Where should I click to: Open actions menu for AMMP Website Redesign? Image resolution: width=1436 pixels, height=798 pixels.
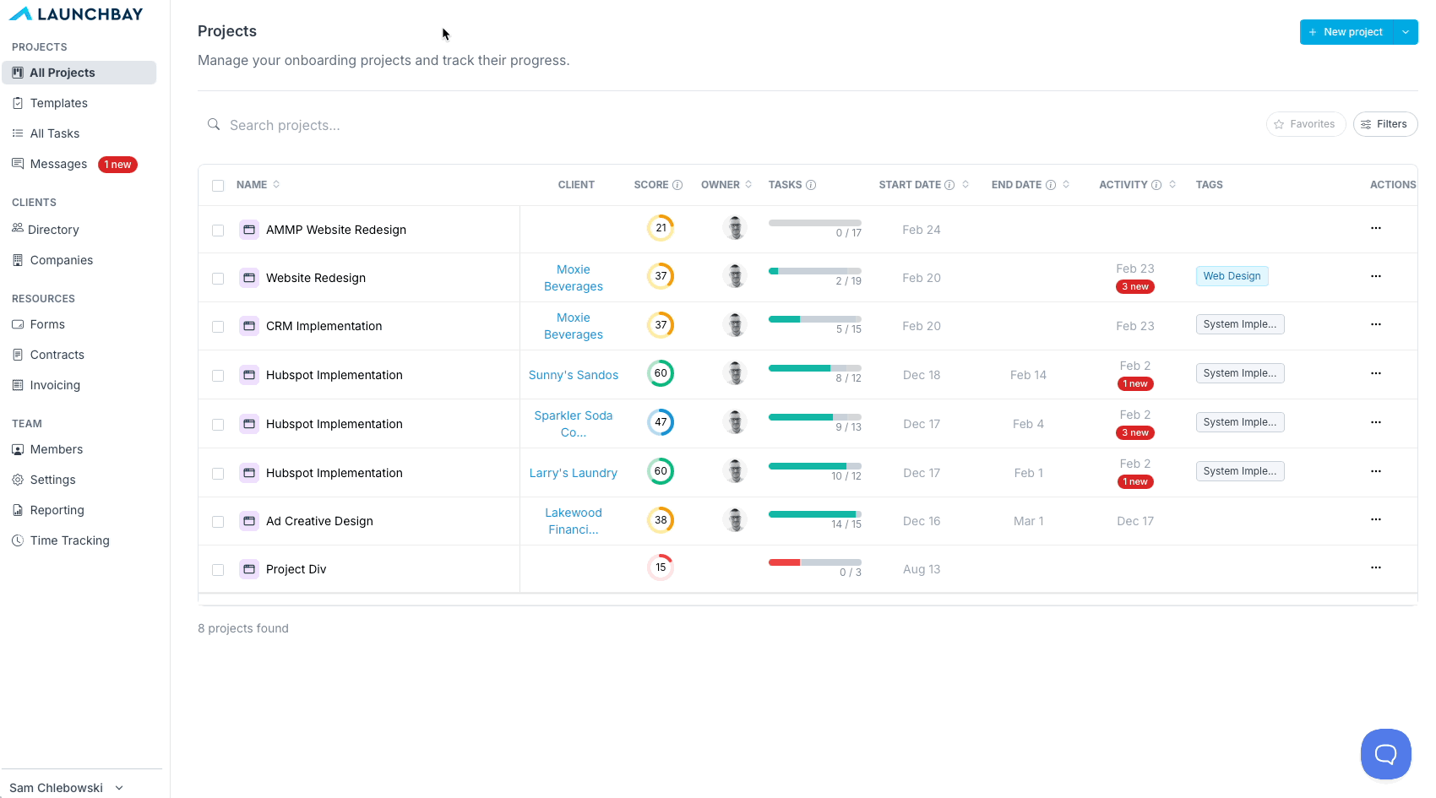click(x=1375, y=228)
